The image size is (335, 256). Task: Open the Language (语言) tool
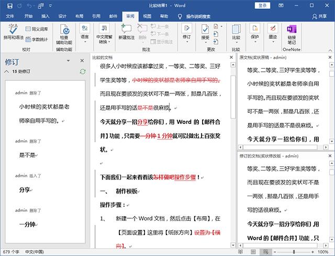[x=85, y=33]
